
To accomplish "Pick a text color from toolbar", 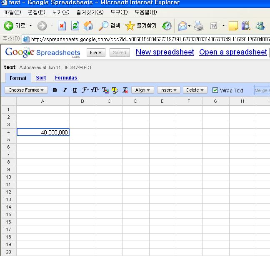I will 105,90.
